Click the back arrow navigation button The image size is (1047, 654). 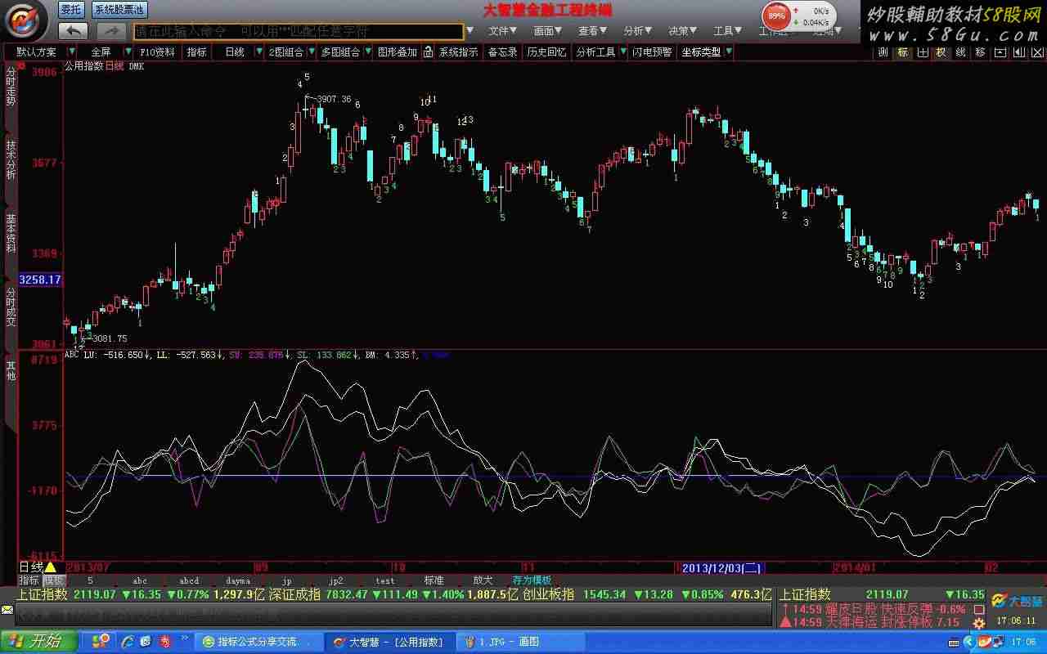(x=73, y=31)
